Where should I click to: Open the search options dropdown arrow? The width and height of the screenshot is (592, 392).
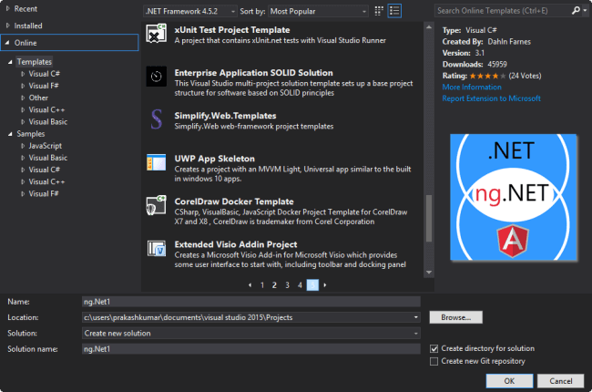pos(585,11)
